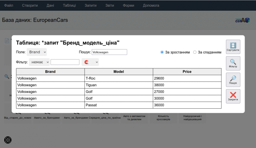
Task: Open the magnet filter mode dropdown
Action: pos(90,62)
